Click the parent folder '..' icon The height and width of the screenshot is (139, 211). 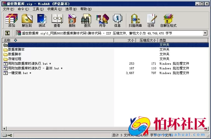[x=5, y=45]
